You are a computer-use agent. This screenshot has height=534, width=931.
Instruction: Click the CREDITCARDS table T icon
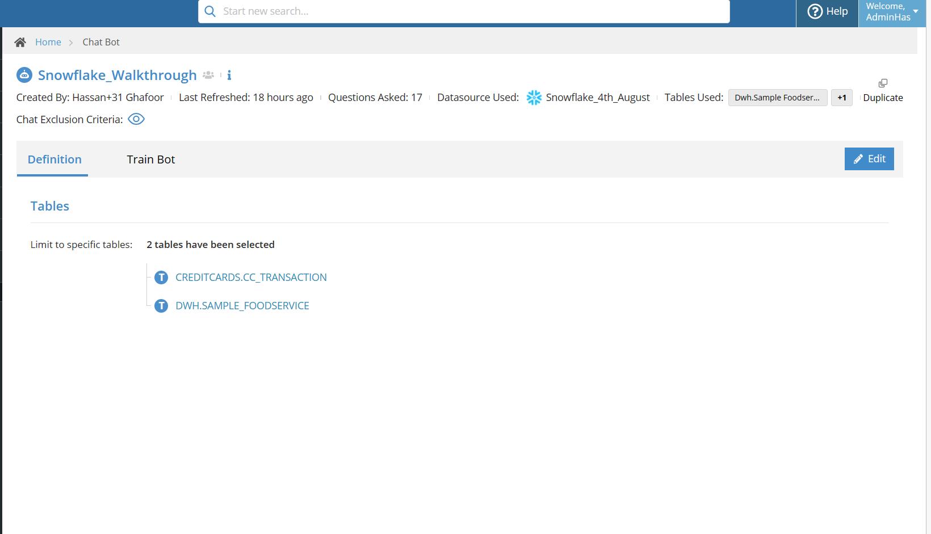[x=161, y=277]
